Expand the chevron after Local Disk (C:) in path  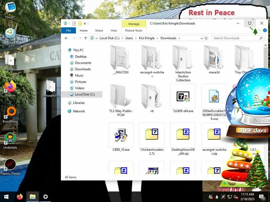pos(122,38)
